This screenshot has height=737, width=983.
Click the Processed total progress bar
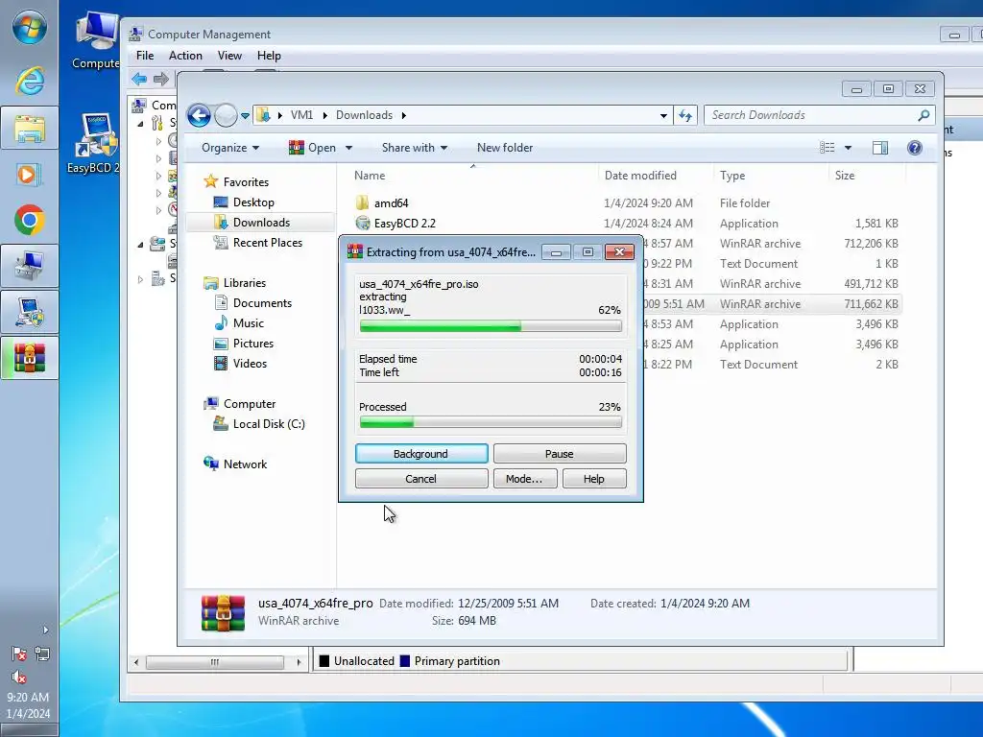(x=491, y=423)
